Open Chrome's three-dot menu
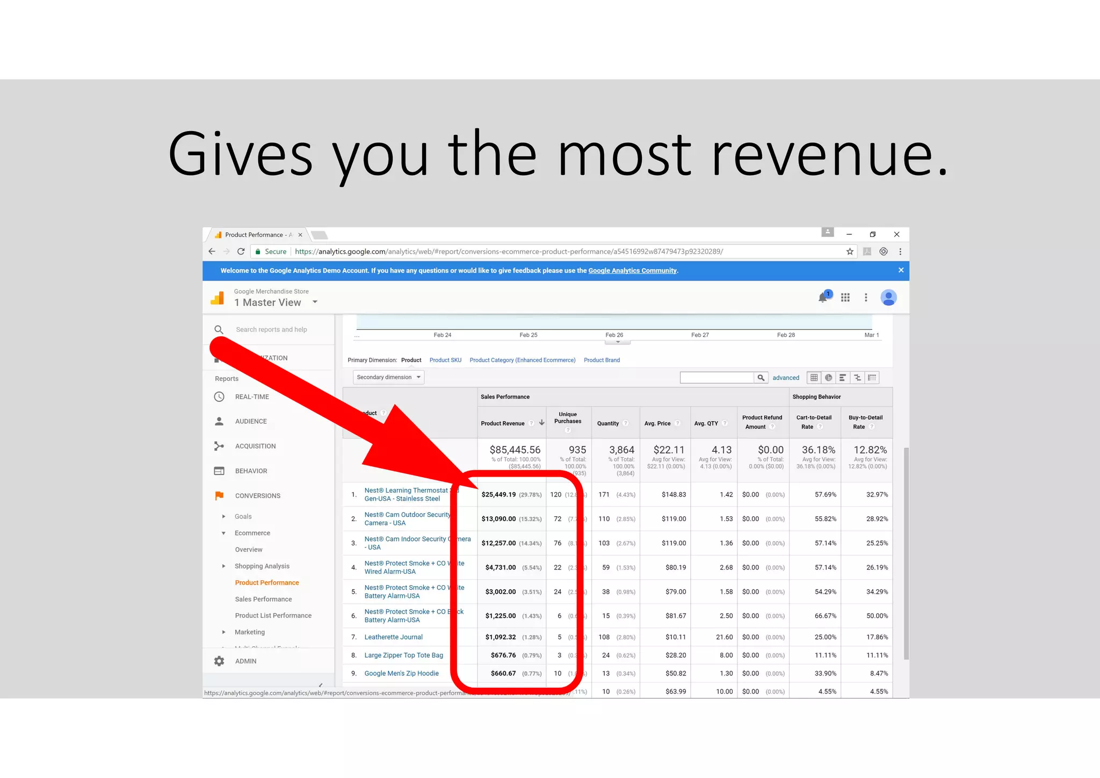Image resolution: width=1100 pixels, height=778 pixels. point(900,251)
